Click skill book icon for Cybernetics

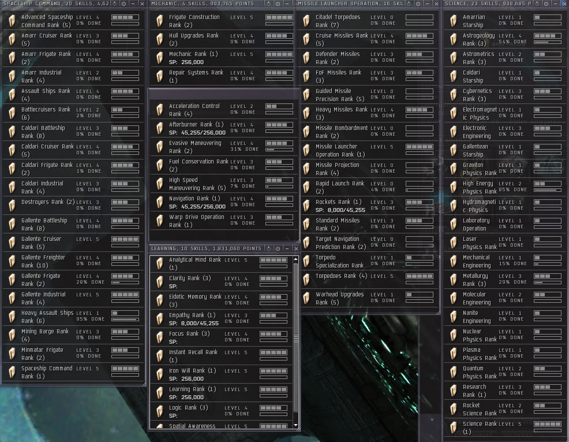pos(453,95)
